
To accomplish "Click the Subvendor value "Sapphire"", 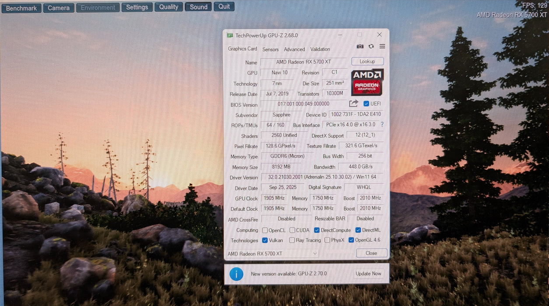I will point(281,115).
